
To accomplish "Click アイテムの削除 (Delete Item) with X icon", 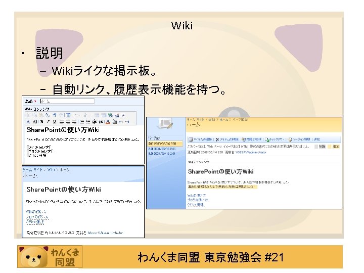I will [x=227, y=140].
